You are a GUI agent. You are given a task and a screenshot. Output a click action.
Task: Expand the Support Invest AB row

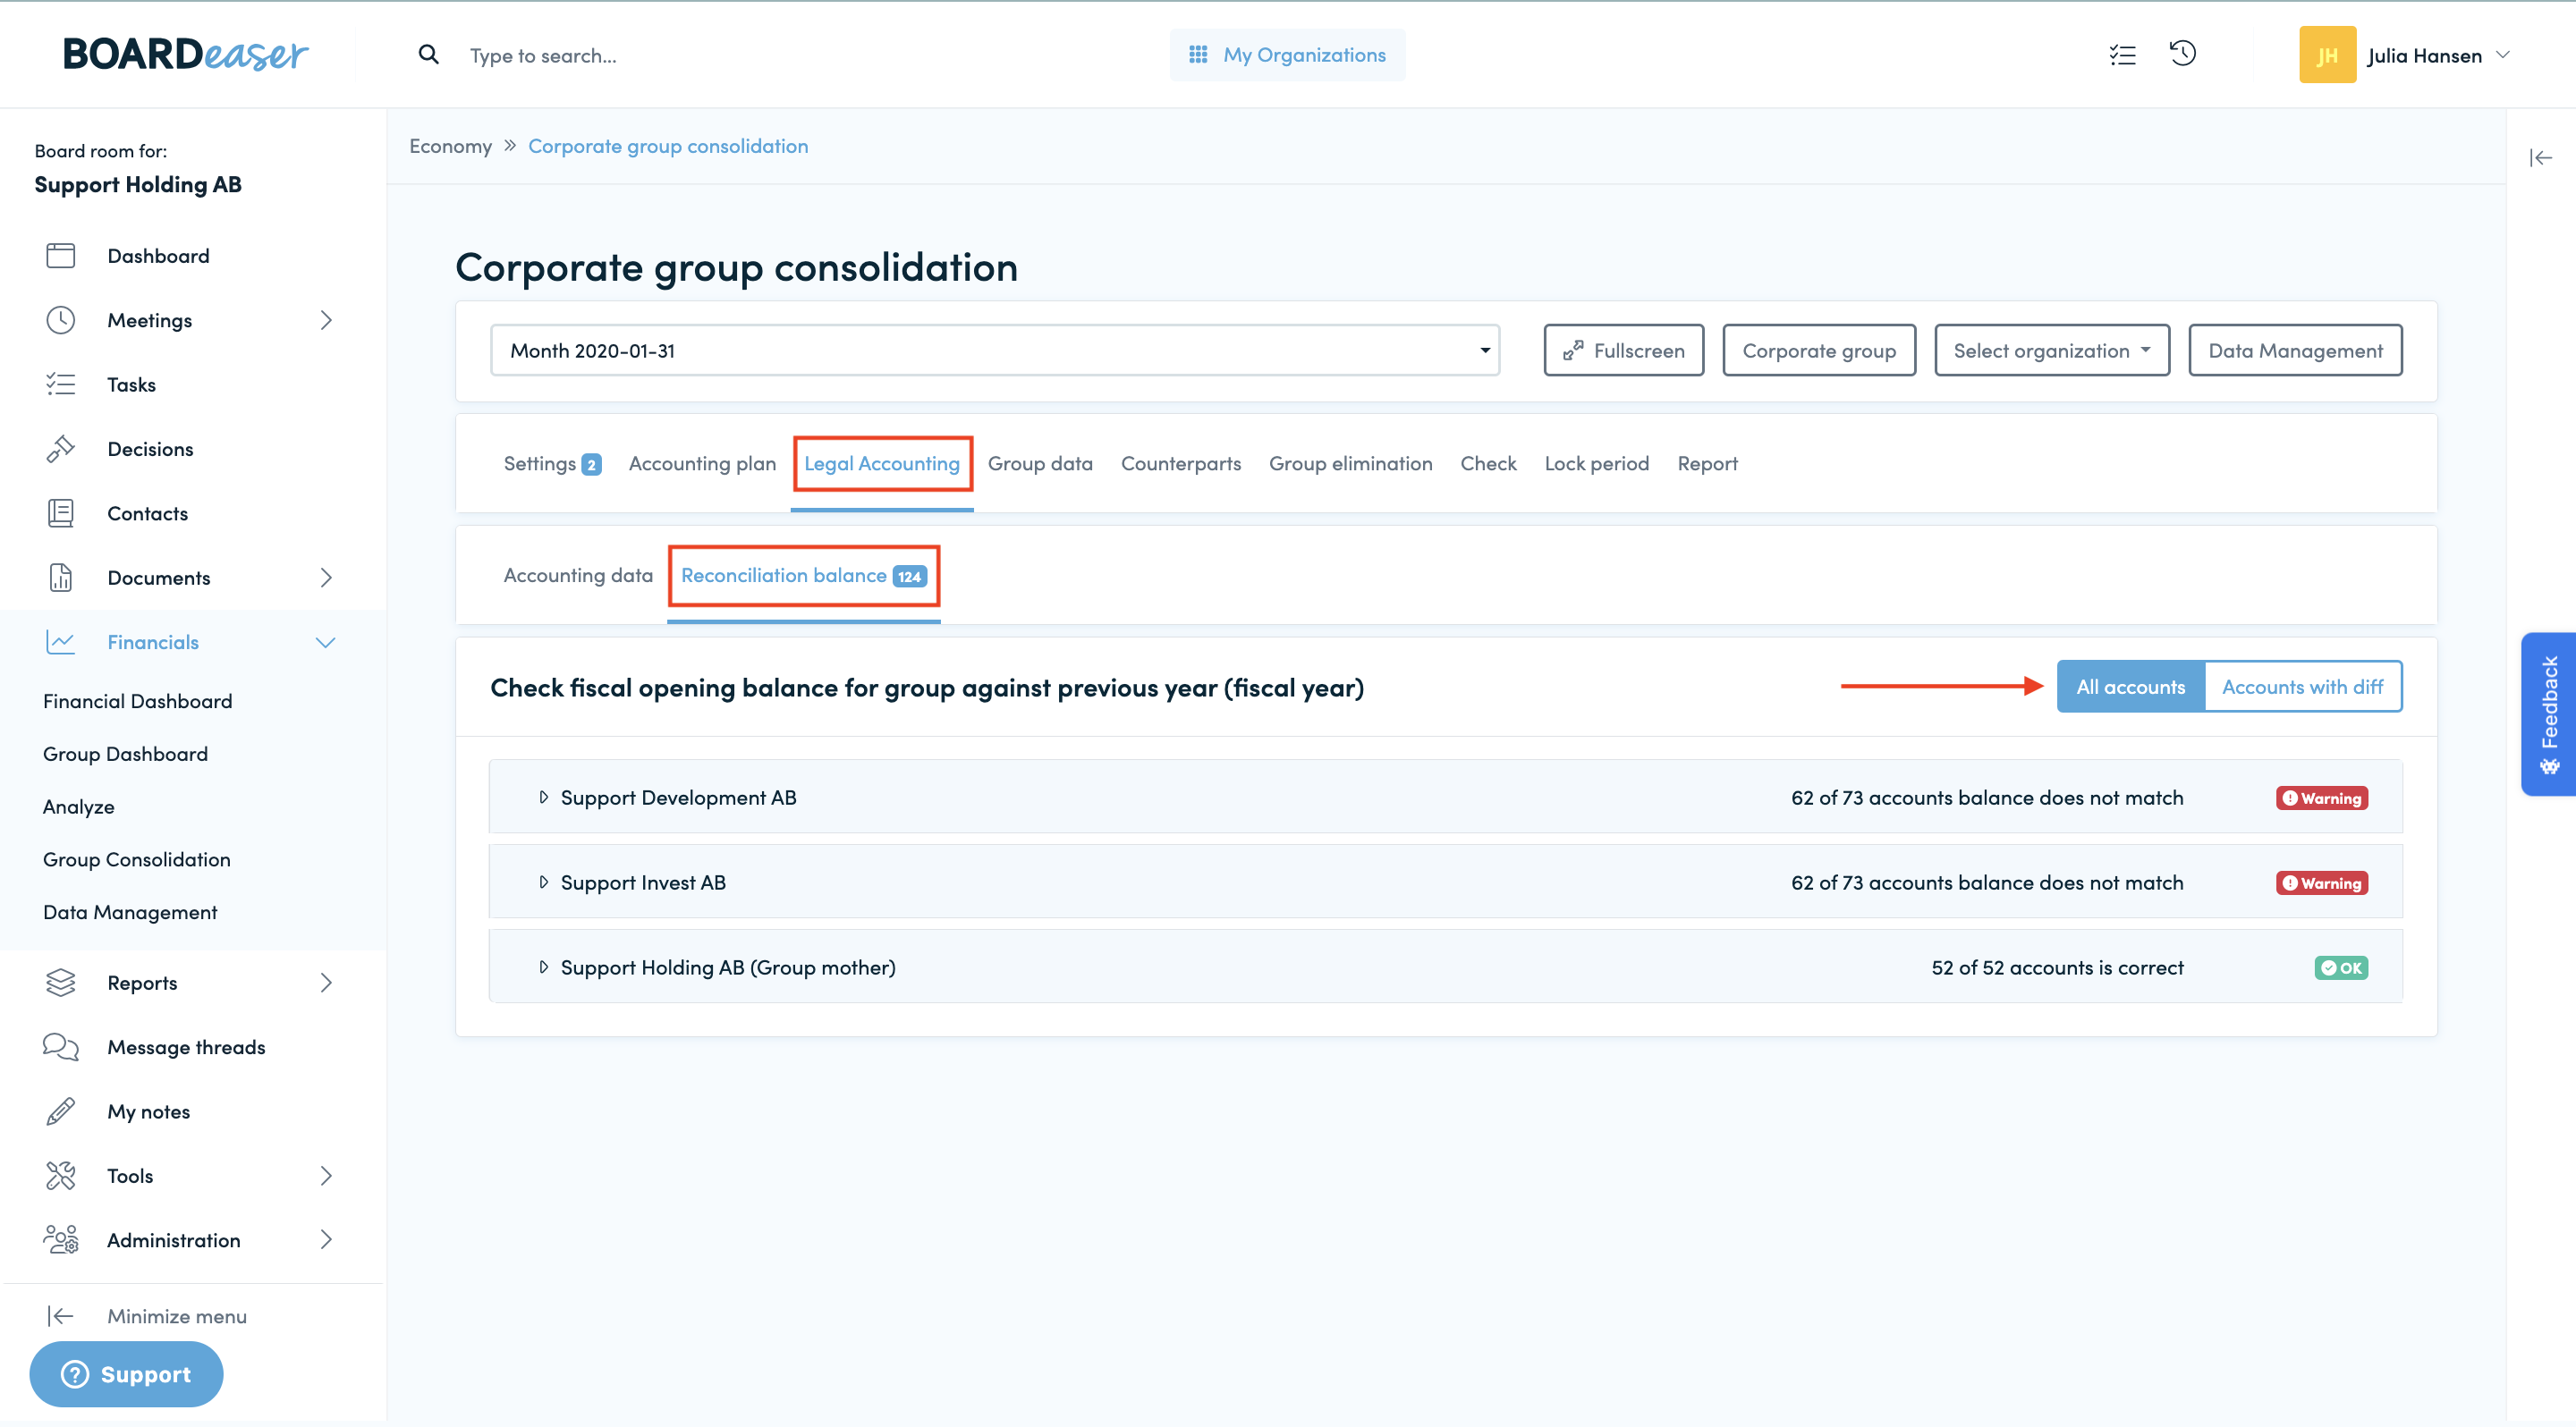1445,882
